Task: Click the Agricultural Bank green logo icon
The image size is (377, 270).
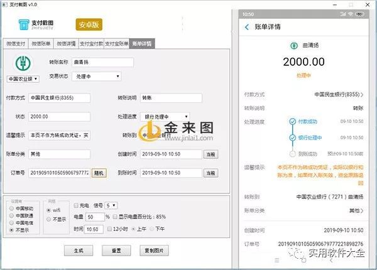Action: coord(23,63)
